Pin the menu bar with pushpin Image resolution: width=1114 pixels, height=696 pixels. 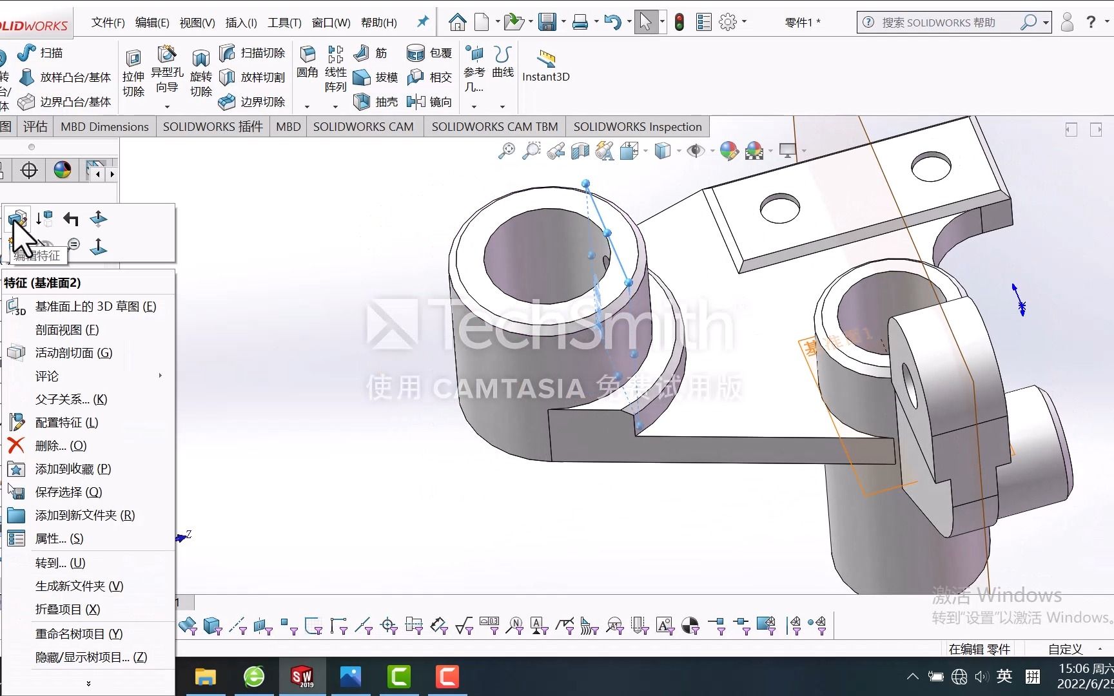tap(423, 22)
